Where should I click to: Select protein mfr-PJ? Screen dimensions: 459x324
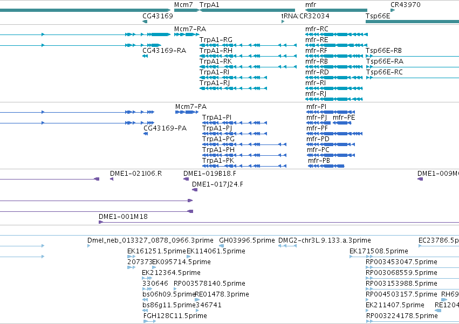tap(318, 123)
